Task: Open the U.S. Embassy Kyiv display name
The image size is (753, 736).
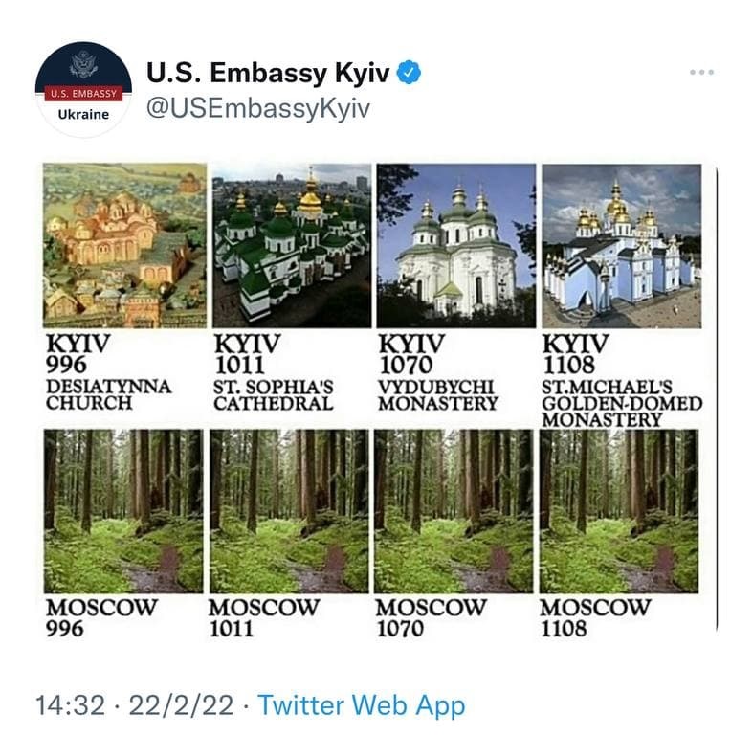Action: [268, 73]
